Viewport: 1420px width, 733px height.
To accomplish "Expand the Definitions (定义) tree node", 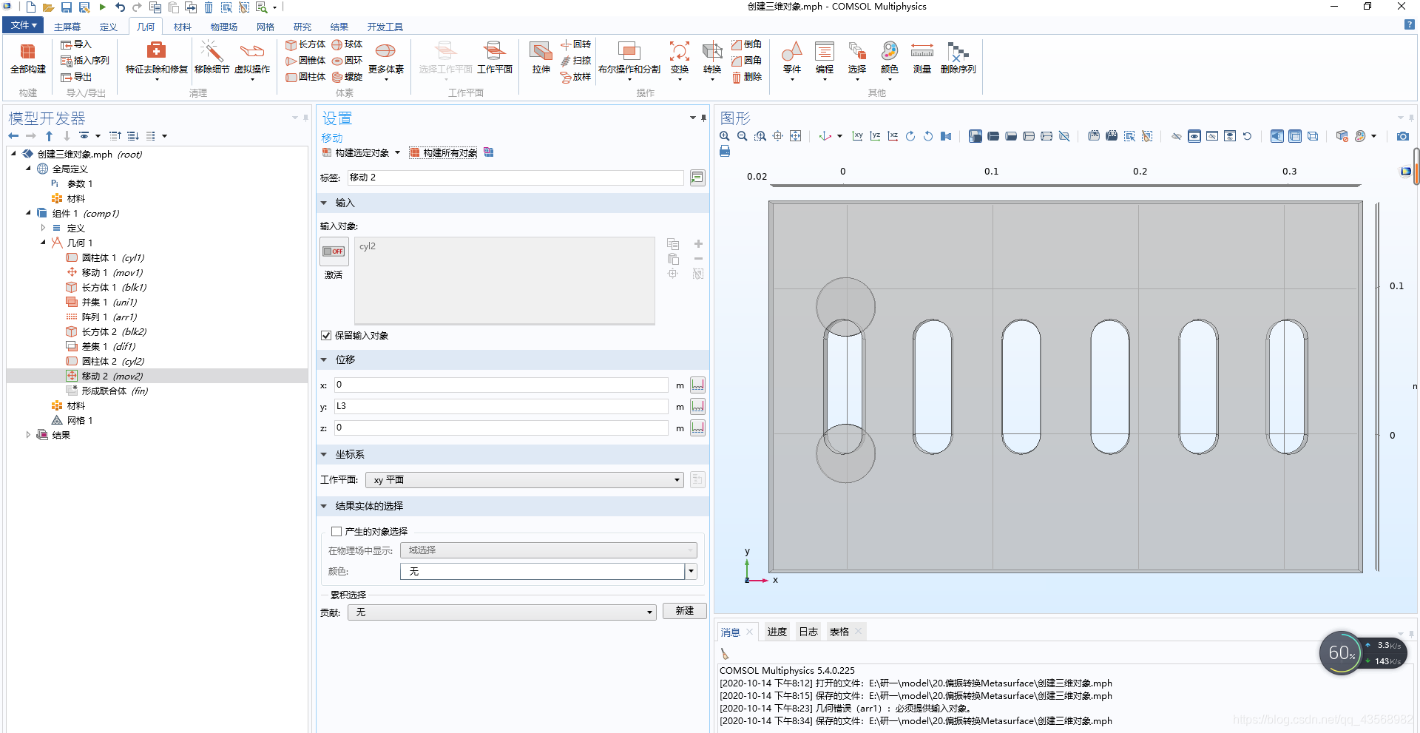I will (43, 228).
